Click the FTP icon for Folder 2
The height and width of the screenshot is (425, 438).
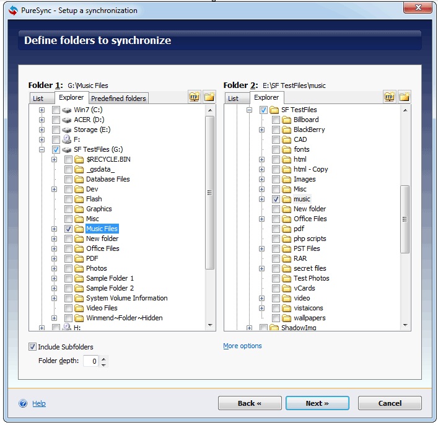tap(390, 97)
